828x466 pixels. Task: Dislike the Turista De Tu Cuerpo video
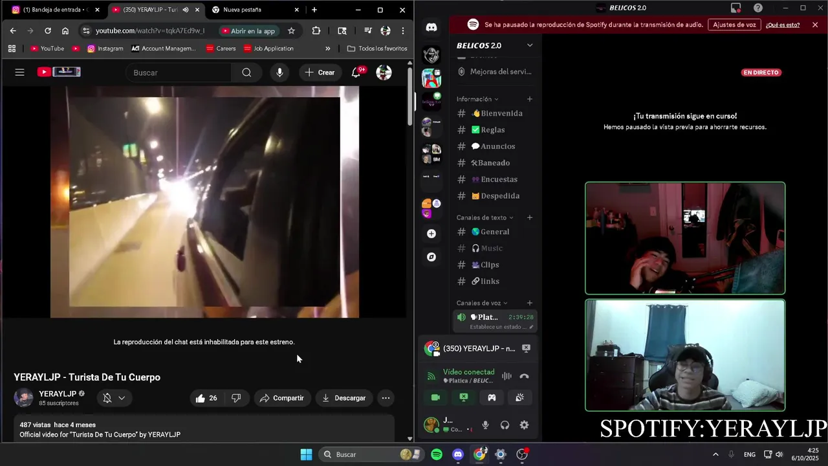point(236,398)
